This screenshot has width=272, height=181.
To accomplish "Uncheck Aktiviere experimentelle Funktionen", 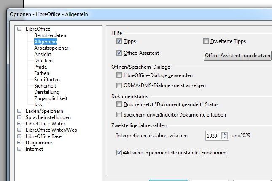I will (x=119, y=153).
